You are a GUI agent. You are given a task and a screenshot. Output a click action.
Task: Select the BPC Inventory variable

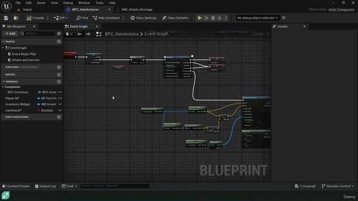click(x=18, y=92)
